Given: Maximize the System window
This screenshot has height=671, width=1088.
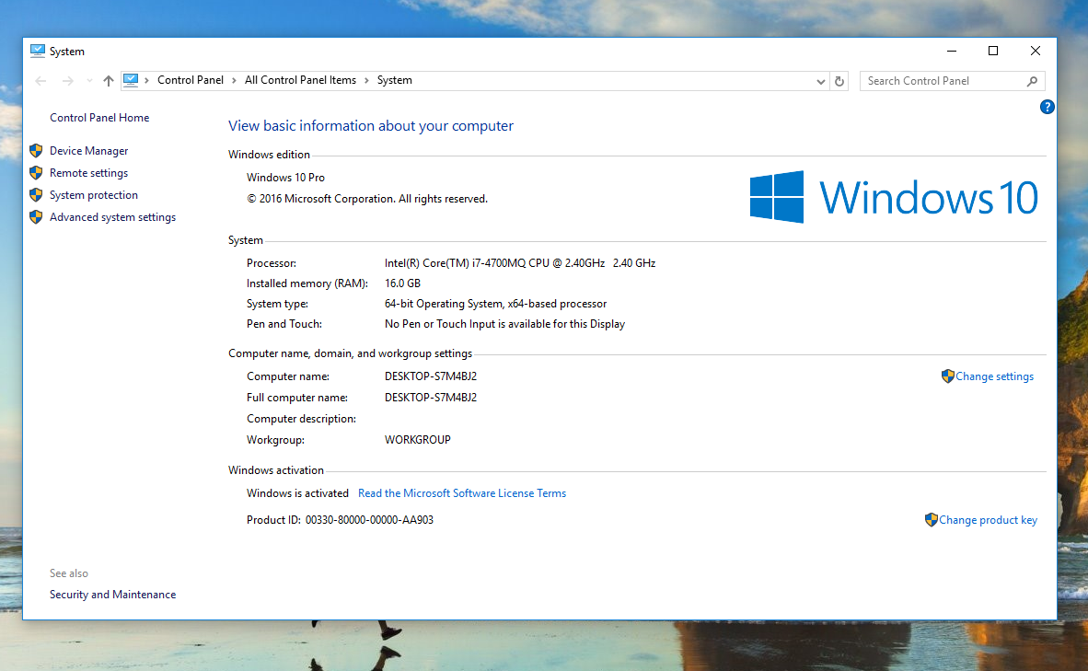Looking at the screenshot, I should click(993, 51).
